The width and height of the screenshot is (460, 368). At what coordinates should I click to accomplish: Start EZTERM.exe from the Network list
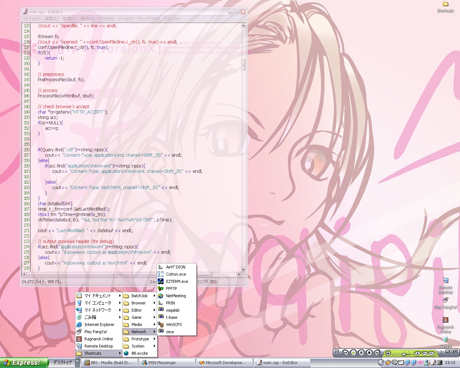click(x=177, y=281)
